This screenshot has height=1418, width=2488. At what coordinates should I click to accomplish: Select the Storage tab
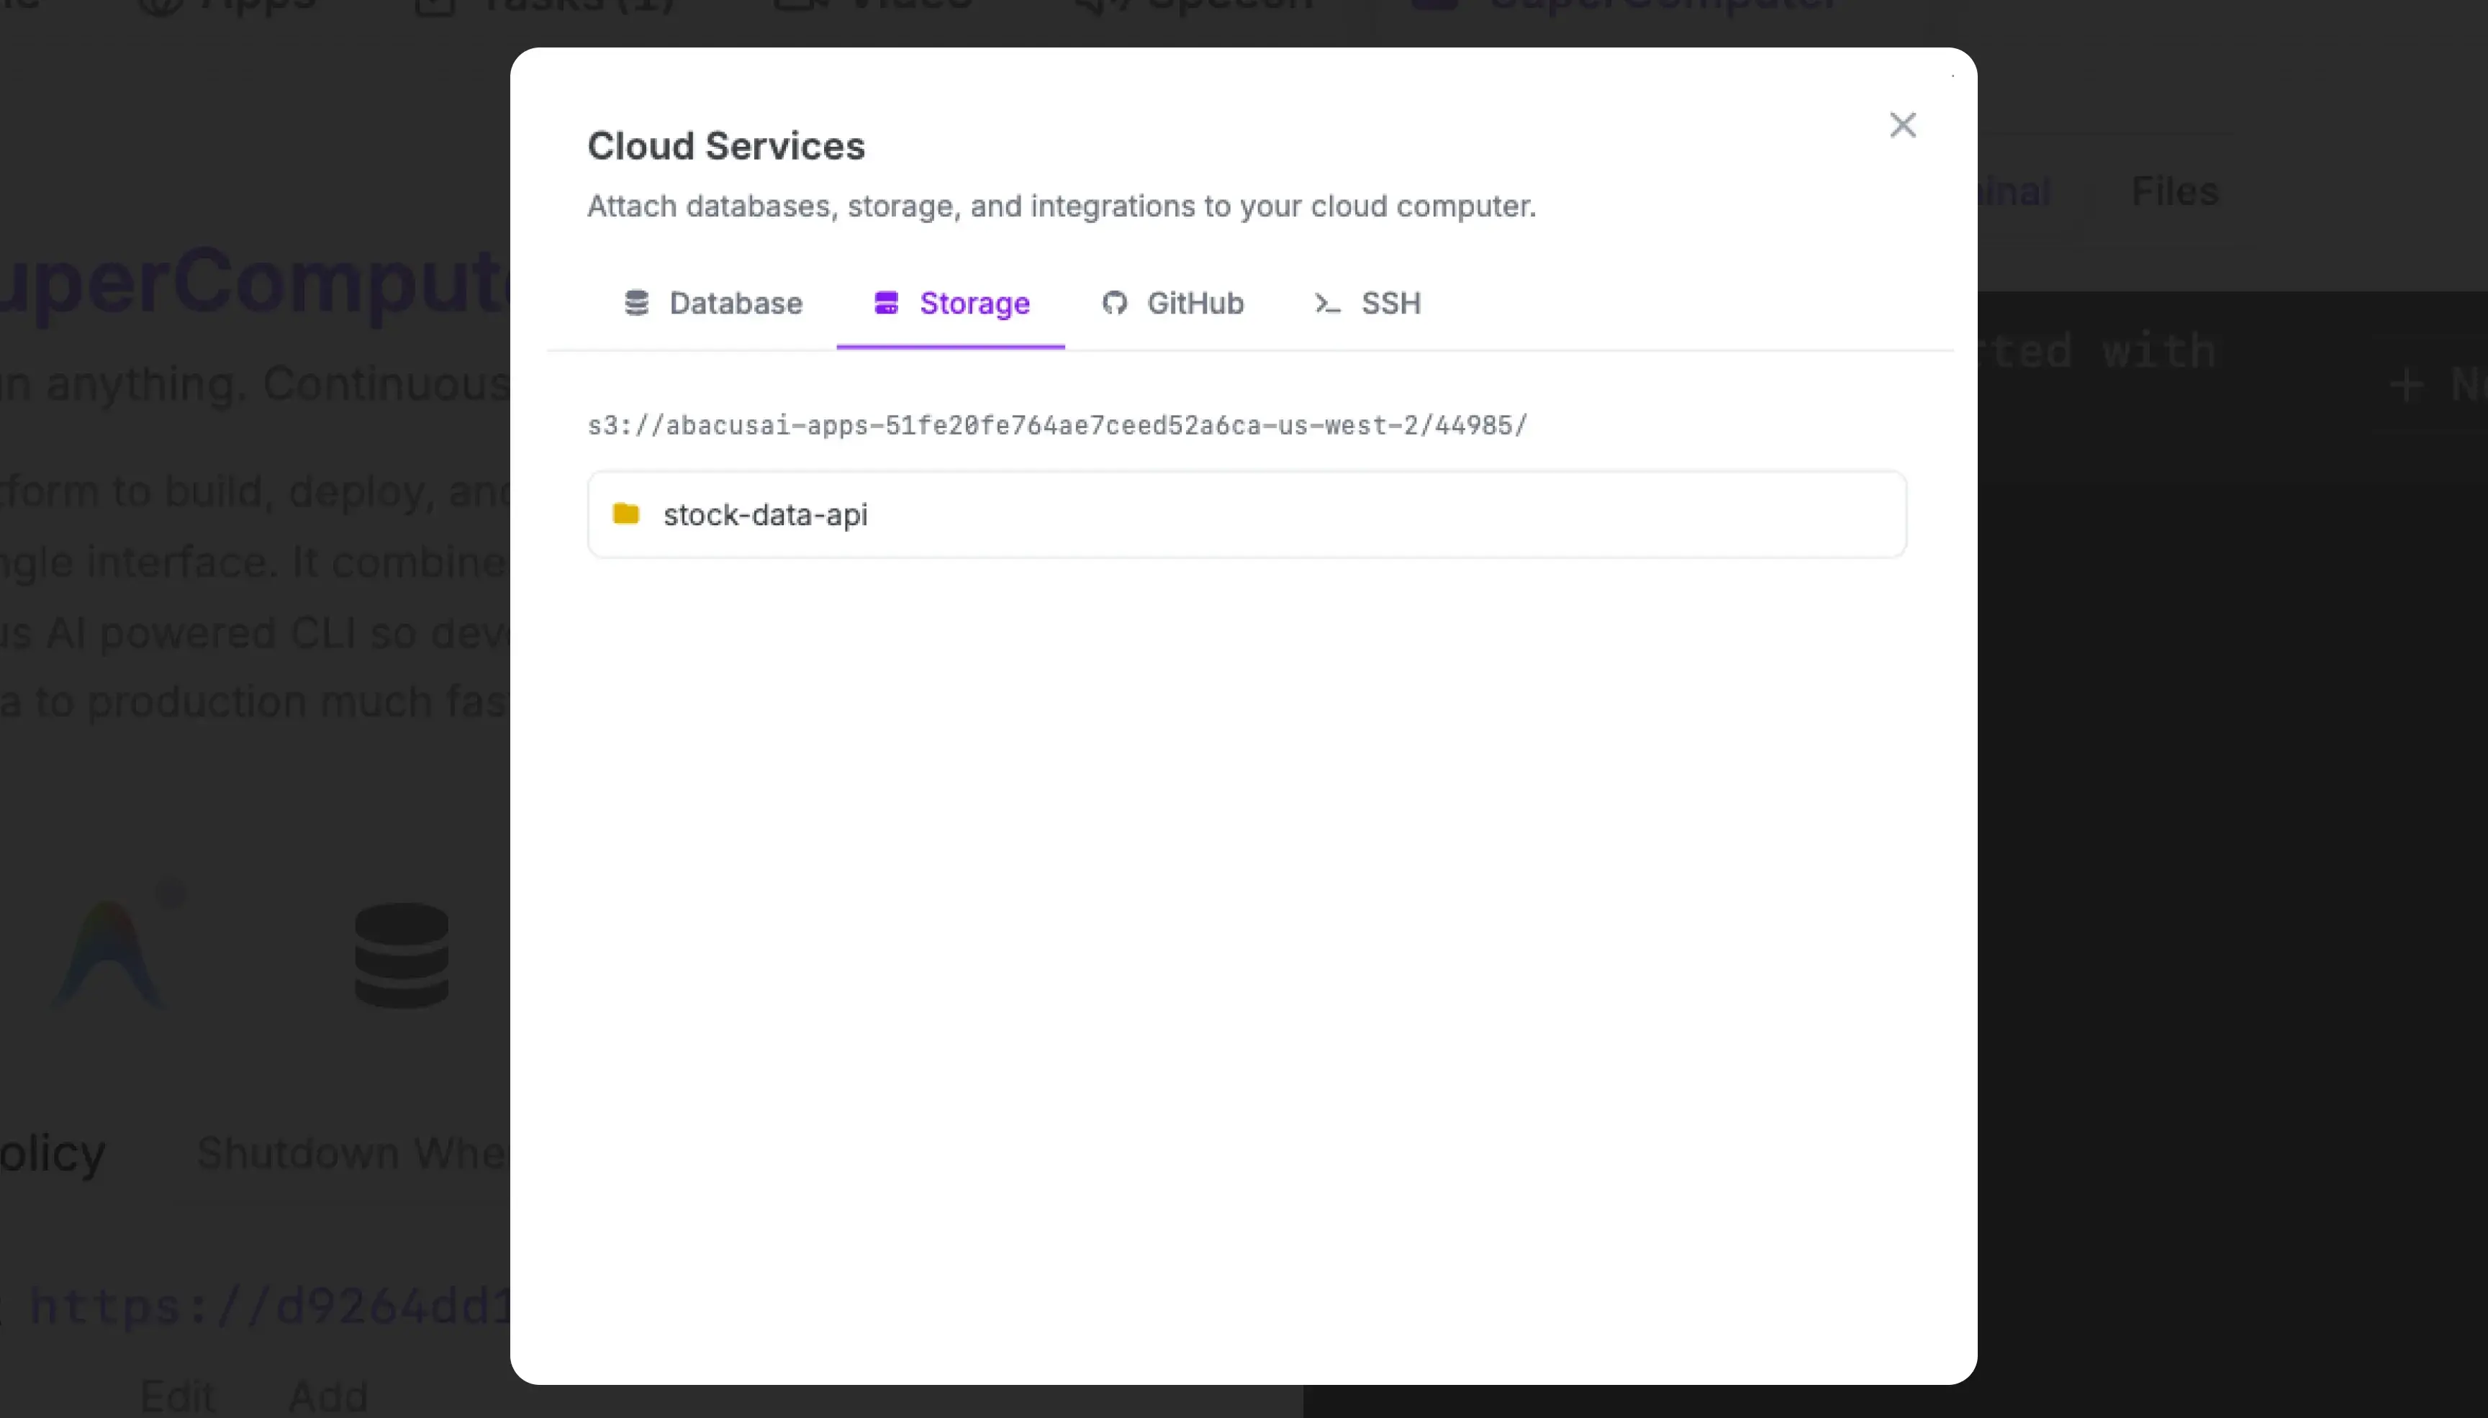click(x=951, y=303)
